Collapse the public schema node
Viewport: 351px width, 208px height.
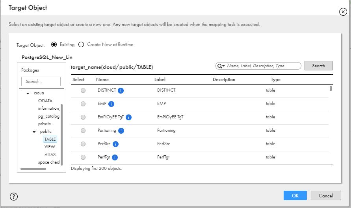(34, 132)
